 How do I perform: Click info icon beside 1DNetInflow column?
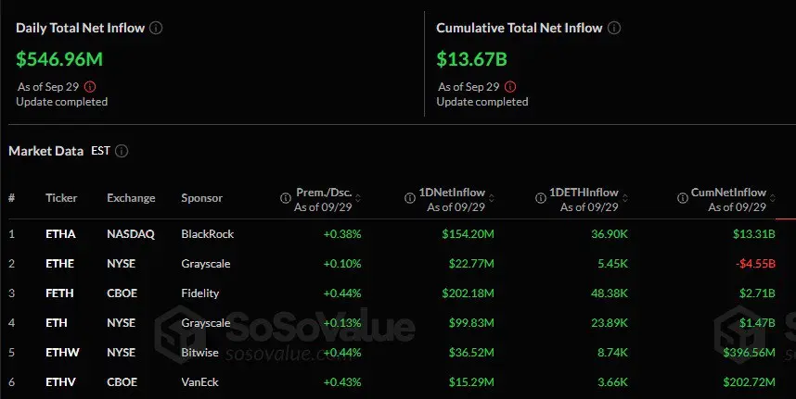click(x=410, y=198)
